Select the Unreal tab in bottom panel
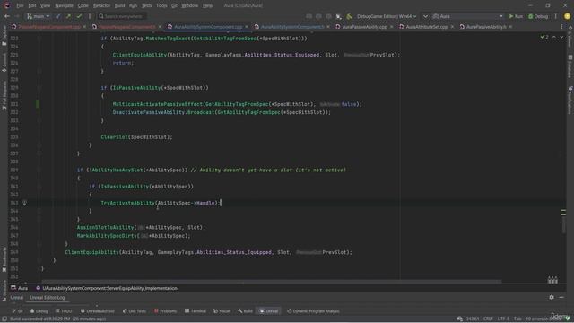Viewport: 574px width, 323px height. pos(16,297)
